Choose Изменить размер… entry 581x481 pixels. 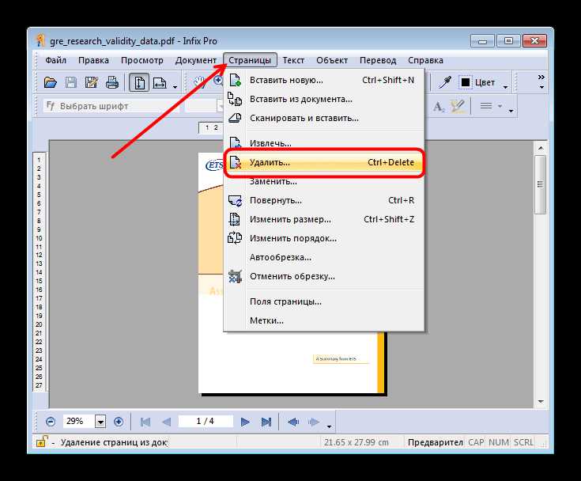pos(324,219)
